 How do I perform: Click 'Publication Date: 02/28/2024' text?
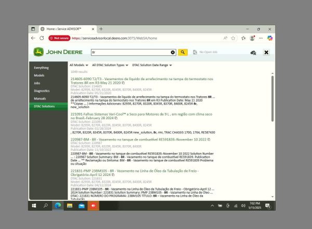click(90, 129)
